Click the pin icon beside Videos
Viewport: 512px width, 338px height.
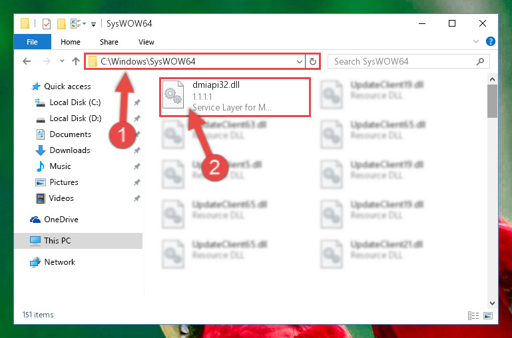(x=136, y=198)
